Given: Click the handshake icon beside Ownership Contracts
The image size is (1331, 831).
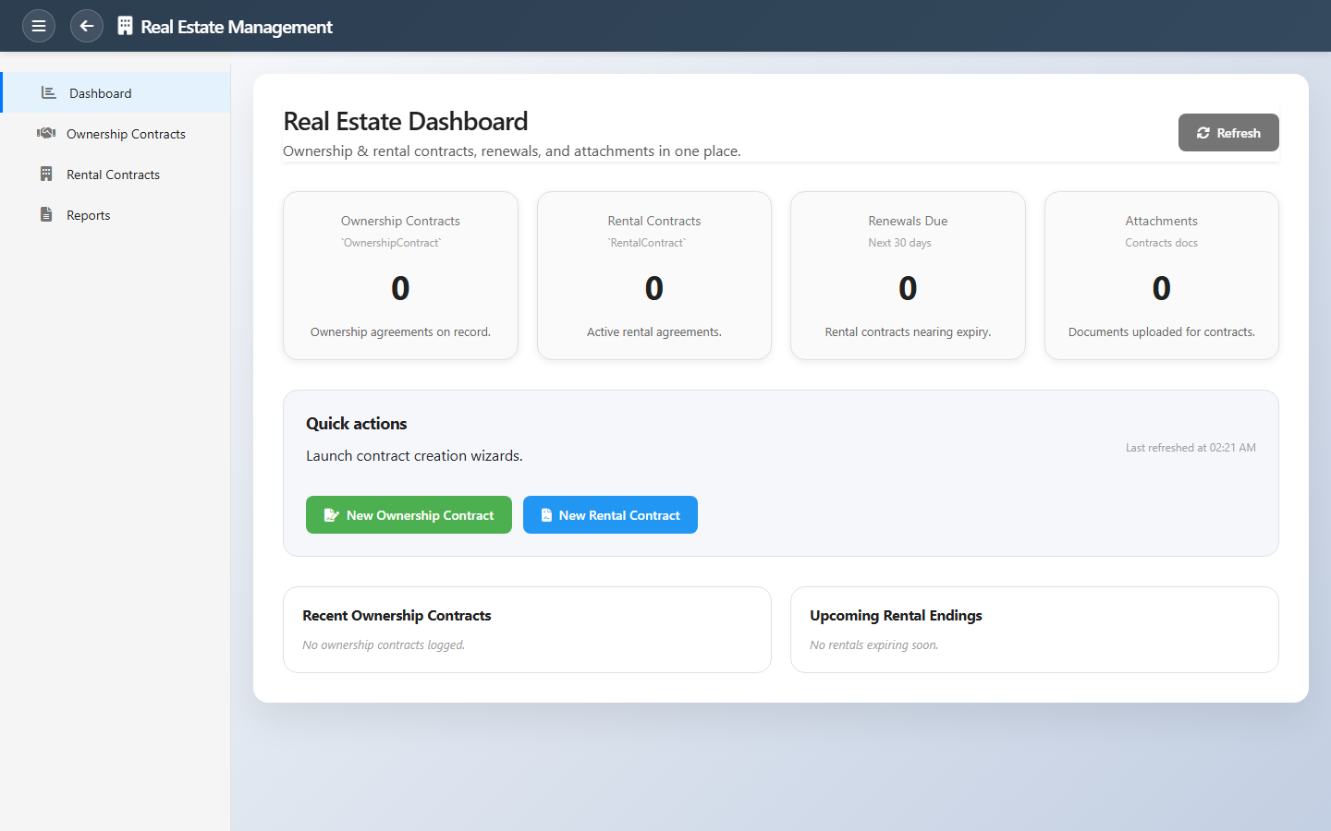Looking at the screenshot, I should click(x=46, y=134).
